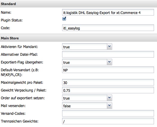
Task: Click the Aktivieren für Mandant value box showing true
Action: [x=84, y=47]
